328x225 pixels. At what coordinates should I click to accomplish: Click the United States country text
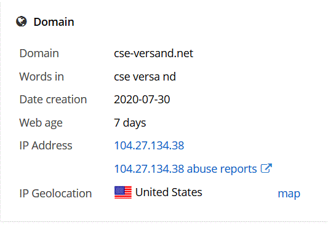pos(169,192)
